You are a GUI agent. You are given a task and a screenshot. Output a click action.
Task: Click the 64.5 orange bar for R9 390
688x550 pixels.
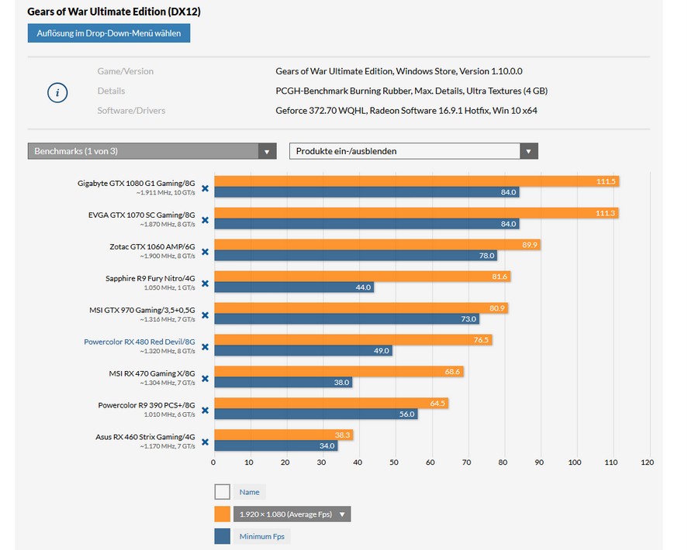(x=331, y=403)
